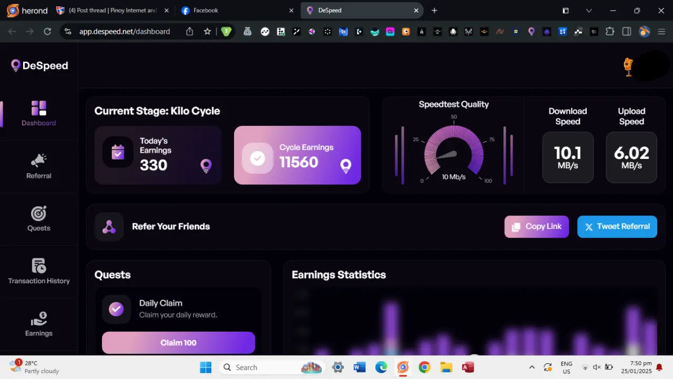The image size is (673, 379).
Task: Open Google Chrome from the taskbar
Action: [x=424, y=367]
